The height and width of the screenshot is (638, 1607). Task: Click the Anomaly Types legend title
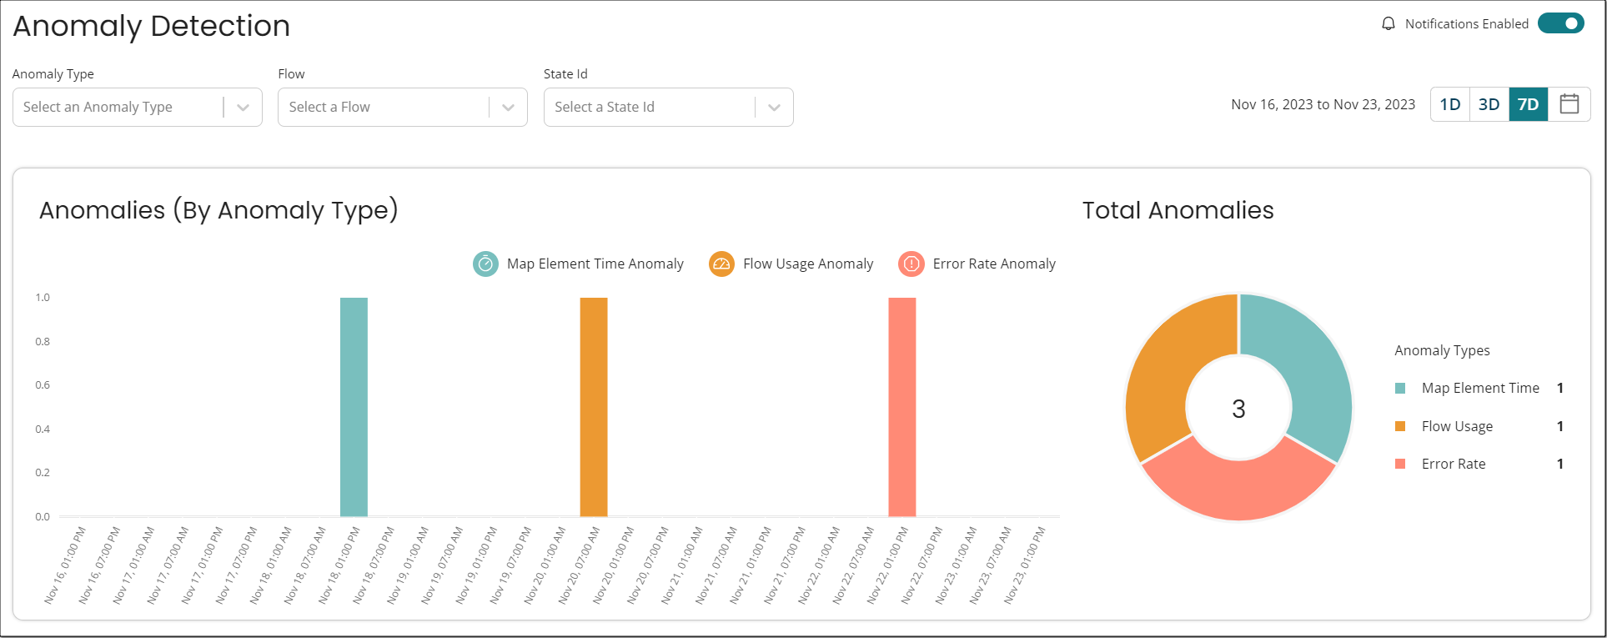1442,350
